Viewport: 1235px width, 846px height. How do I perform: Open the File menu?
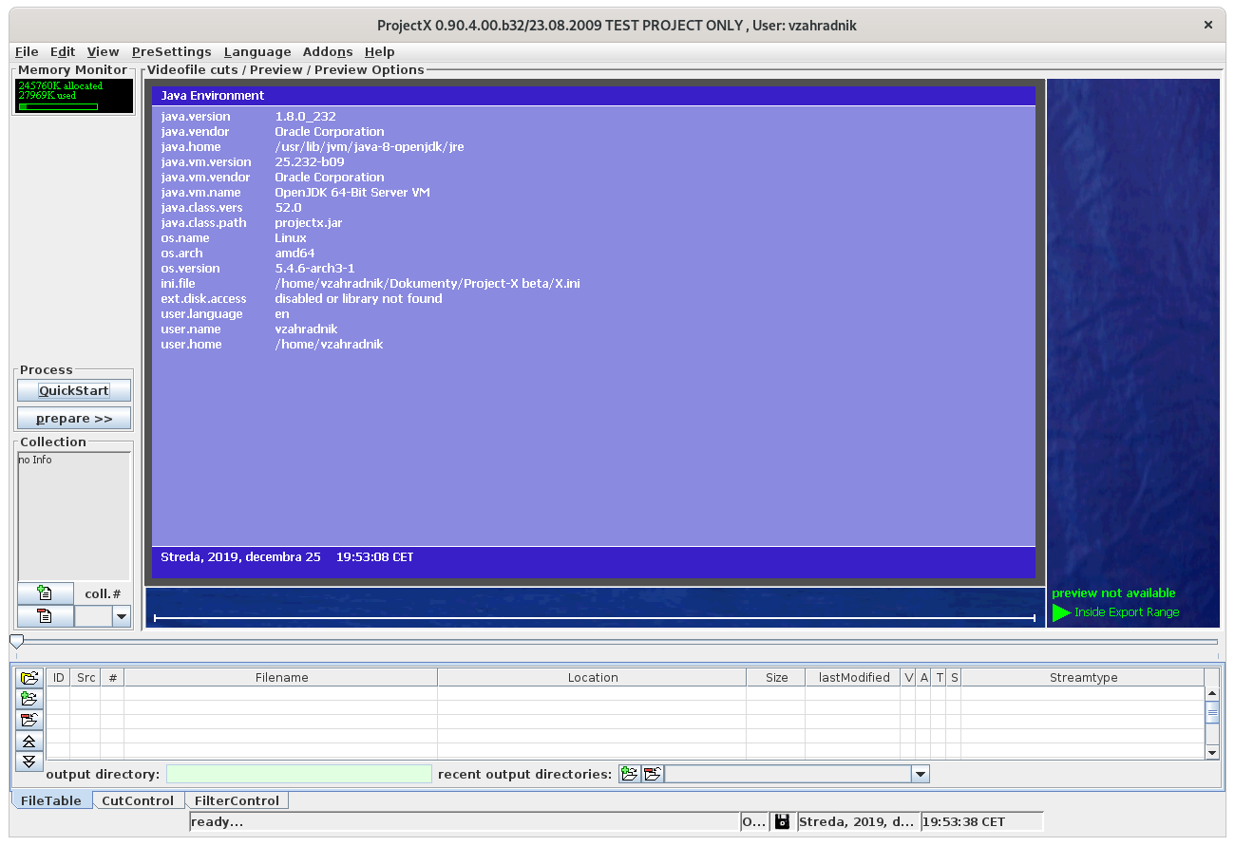point(27,51)
